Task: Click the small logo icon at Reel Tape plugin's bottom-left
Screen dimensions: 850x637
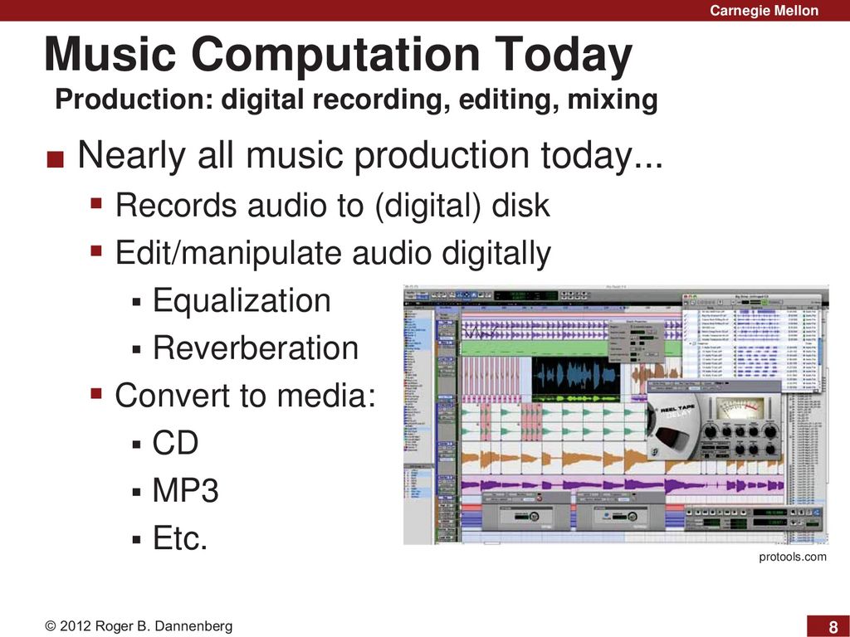Action: coord(655,452)
